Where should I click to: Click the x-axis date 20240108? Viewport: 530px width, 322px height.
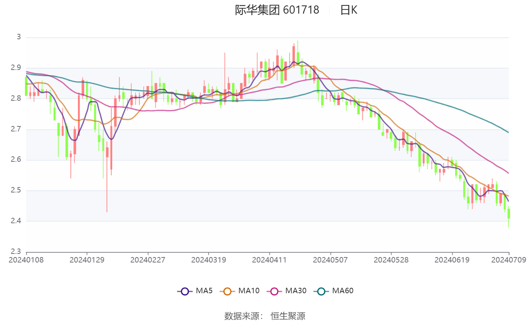[x=26, y=260]
